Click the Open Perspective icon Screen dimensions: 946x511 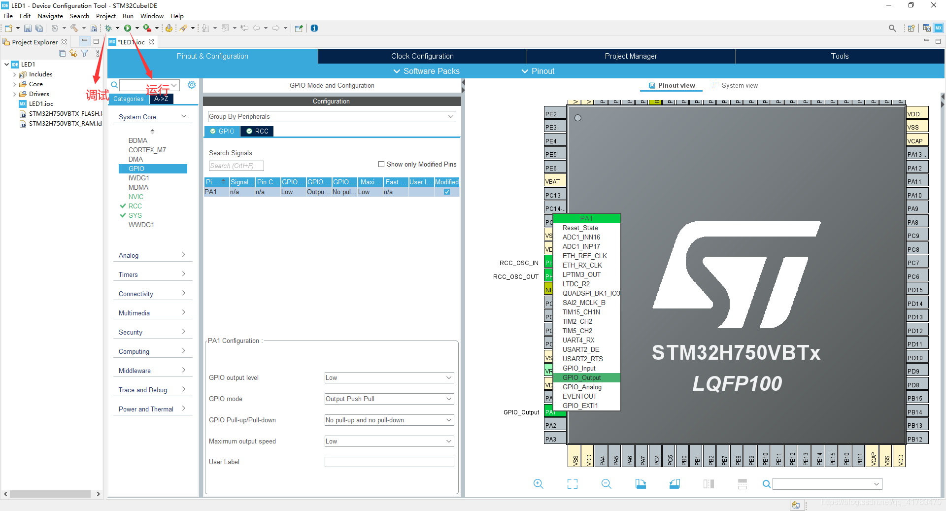coord(911,28)
